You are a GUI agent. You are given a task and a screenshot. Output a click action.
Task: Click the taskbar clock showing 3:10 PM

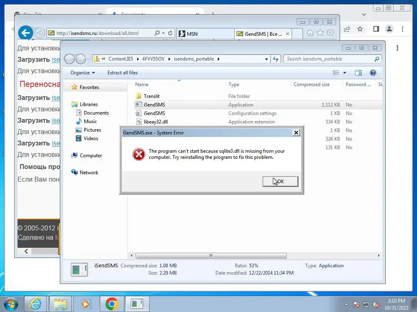(x=396, y=304)
